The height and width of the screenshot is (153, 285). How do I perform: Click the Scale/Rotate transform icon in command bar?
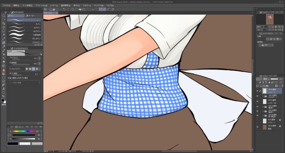click(x=83, y=9)
